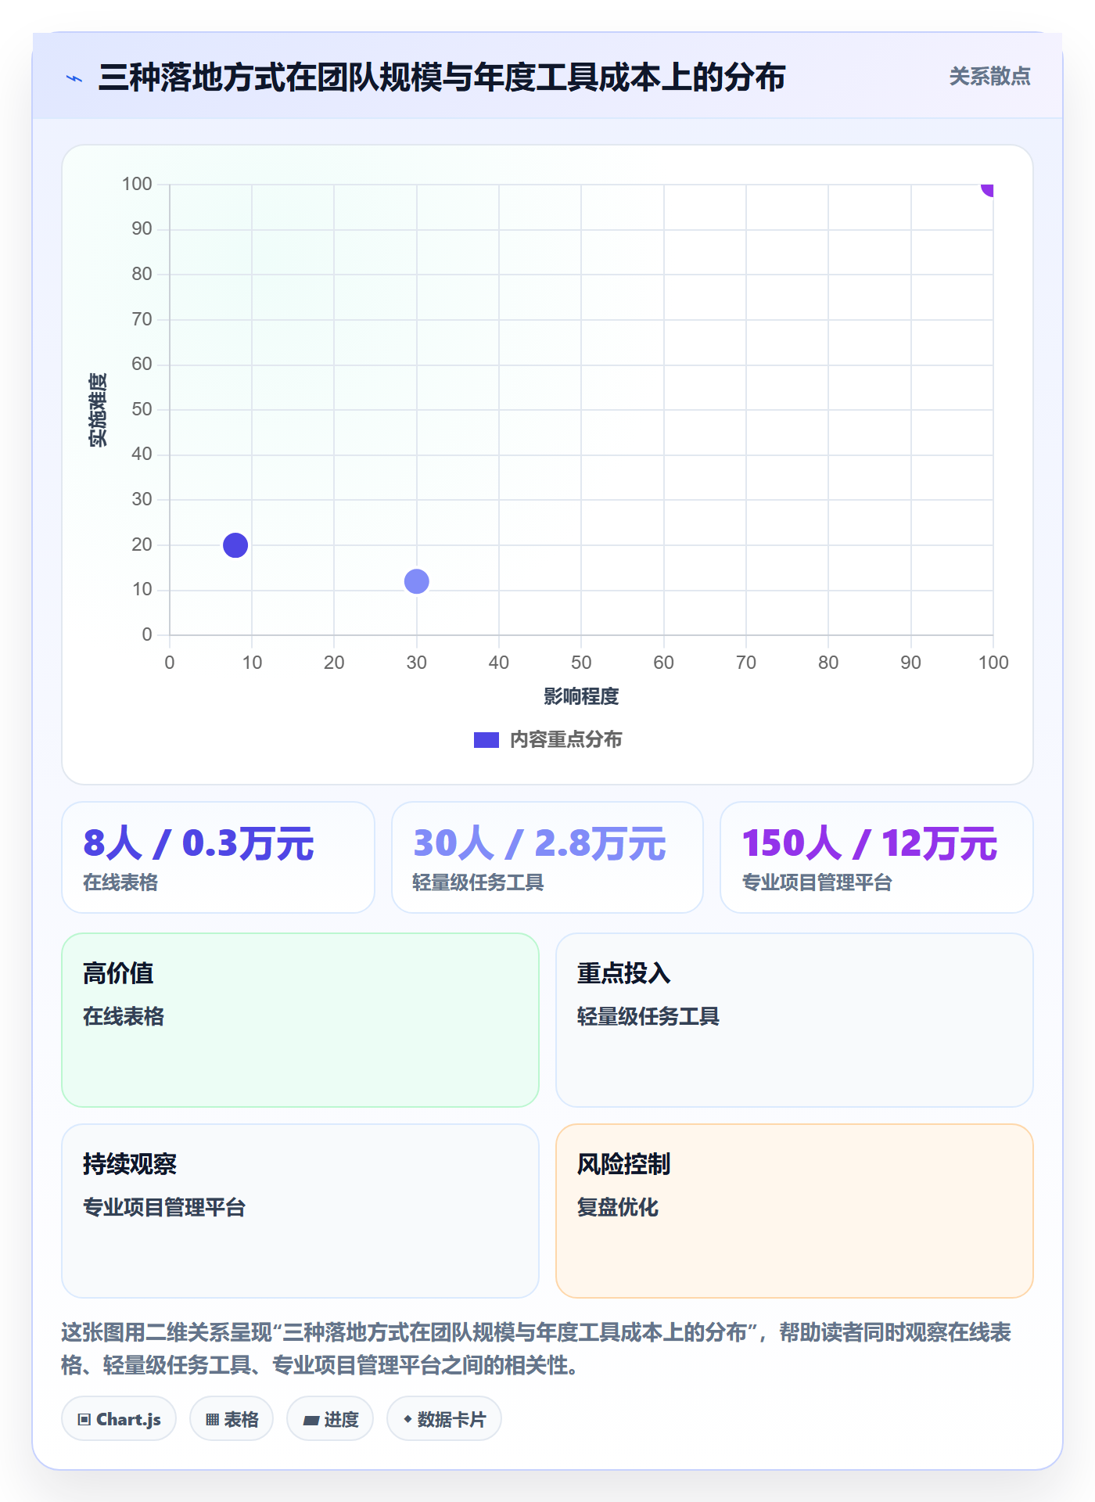Click the 在线表格 caption under 8人 / 0.3万元
The height and width of the screenshot is (1502, 1095).
(x=120, y=882)
